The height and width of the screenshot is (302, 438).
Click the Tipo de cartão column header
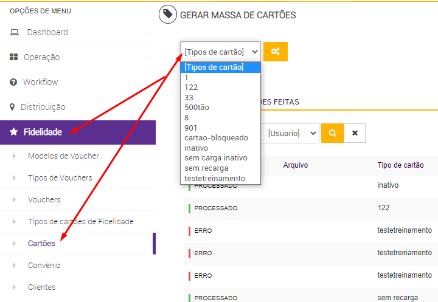click(x=400, y=165)
